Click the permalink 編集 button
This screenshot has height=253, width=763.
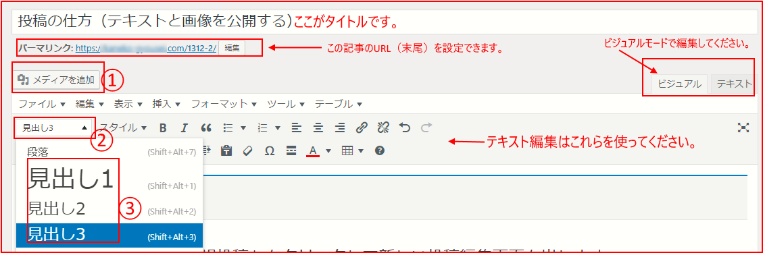[232, 48]
